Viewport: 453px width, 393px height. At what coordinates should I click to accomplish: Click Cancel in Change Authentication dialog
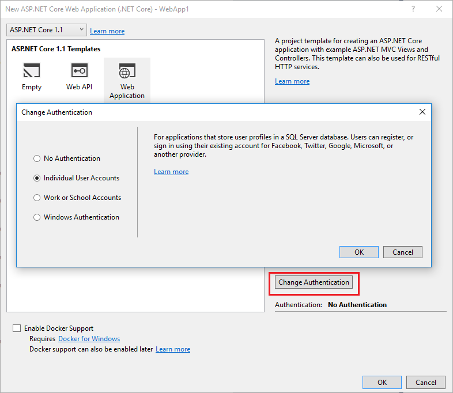[403, 252]
